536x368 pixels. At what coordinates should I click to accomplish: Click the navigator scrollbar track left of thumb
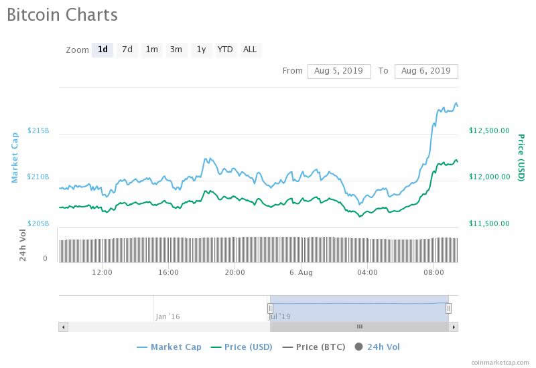pos(169,327)
